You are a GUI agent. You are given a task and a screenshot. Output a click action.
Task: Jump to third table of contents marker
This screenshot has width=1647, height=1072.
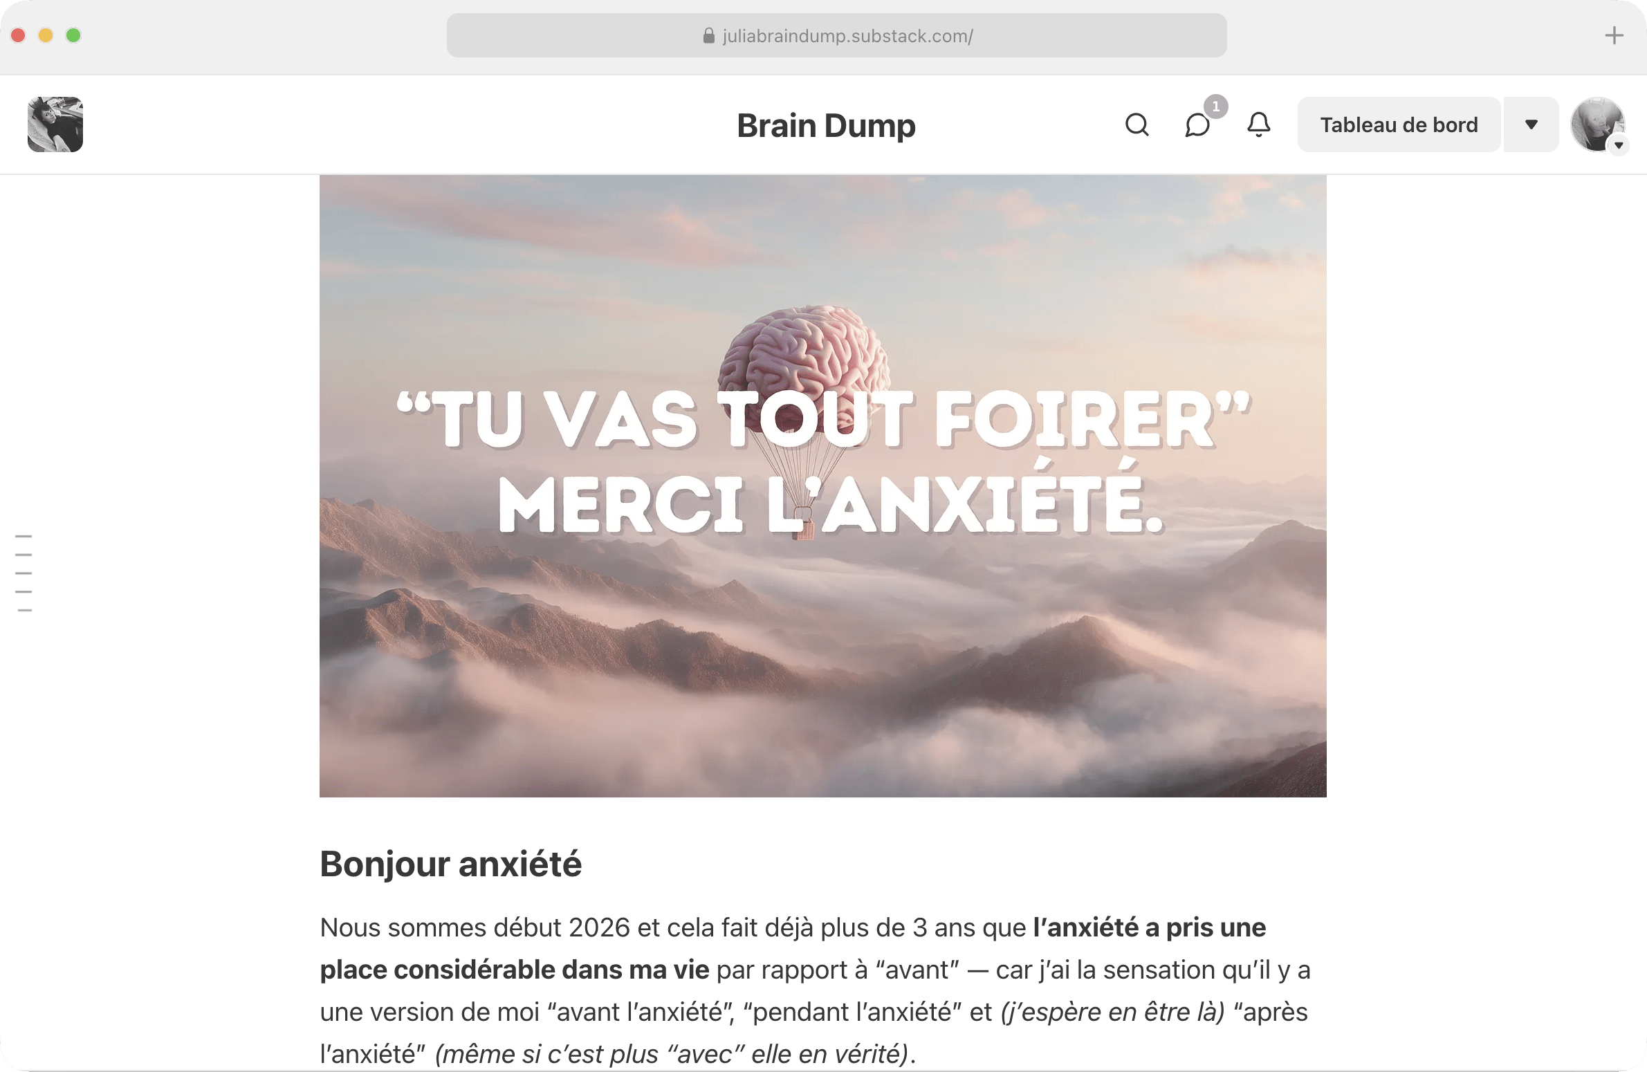click(24, 574)
